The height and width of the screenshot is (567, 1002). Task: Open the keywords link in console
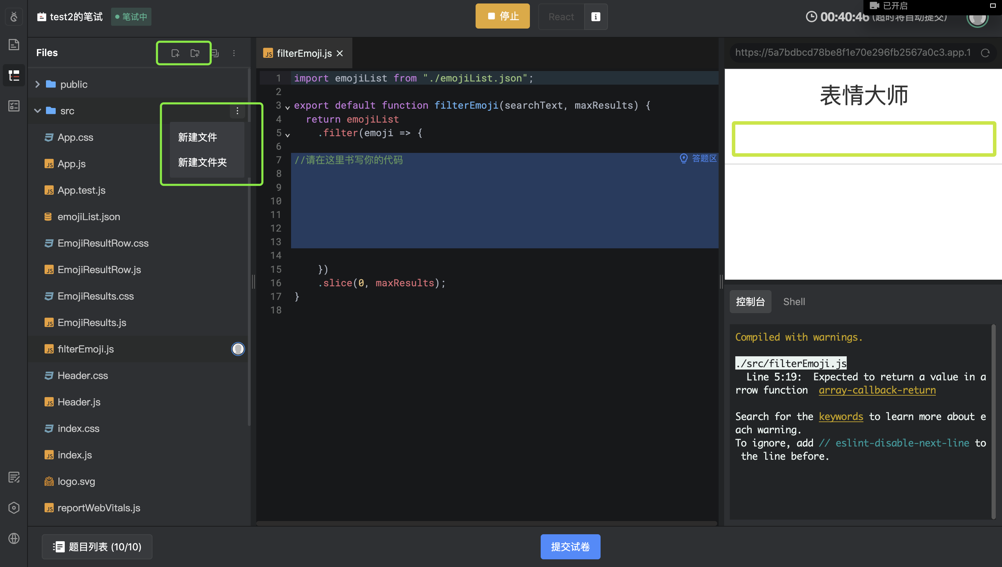click(x=841, y=417)
